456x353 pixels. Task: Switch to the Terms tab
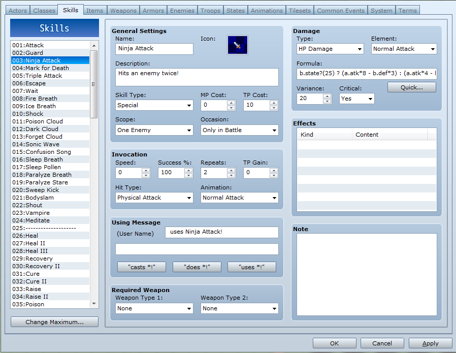coord(407,11)
